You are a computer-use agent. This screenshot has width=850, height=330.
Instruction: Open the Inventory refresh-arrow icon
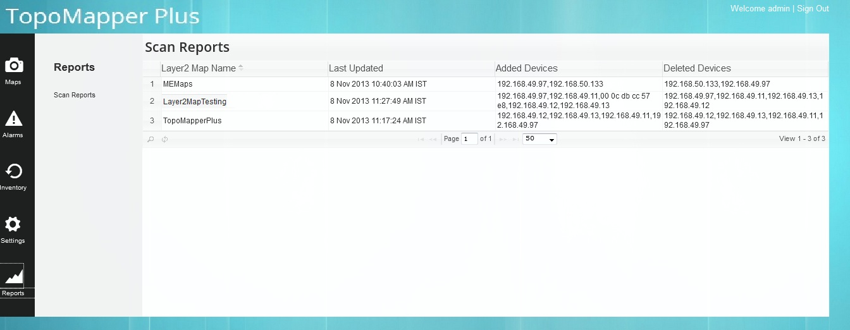coord(13,171)
